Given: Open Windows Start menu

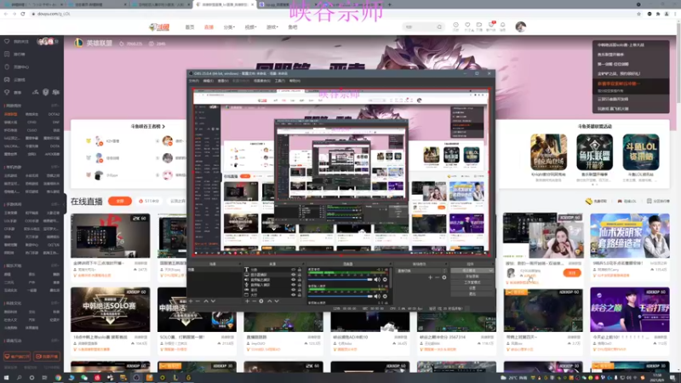Looking at the screenshot, I should tap(6, 378).
